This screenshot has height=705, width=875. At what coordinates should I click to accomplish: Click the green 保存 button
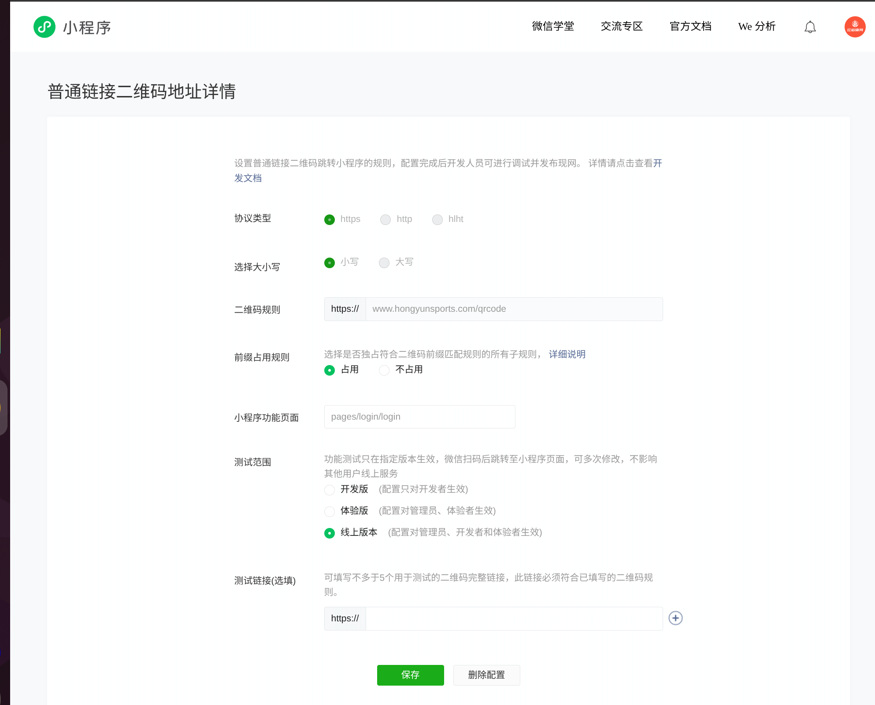[410, 675]
